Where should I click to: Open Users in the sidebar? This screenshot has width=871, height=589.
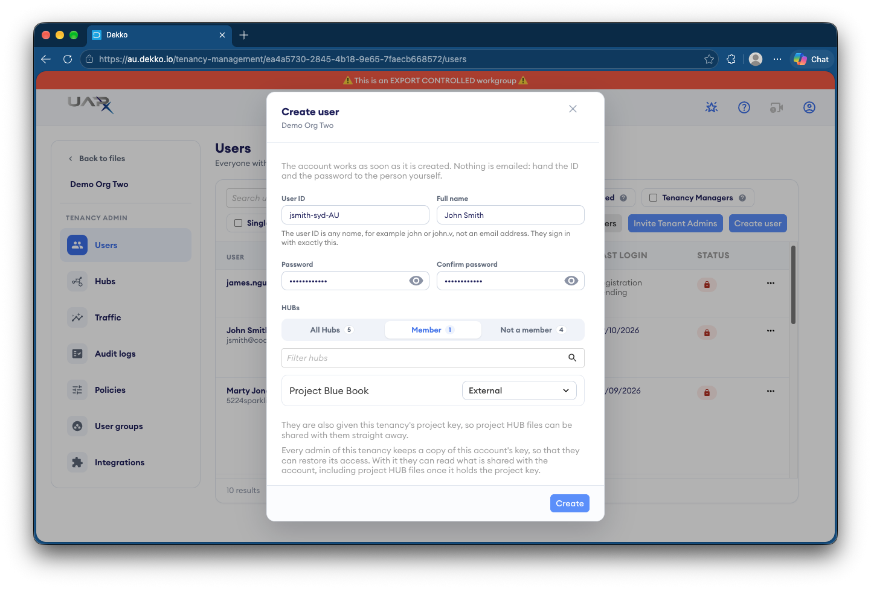pyautogui.click(x=126, y=245)
